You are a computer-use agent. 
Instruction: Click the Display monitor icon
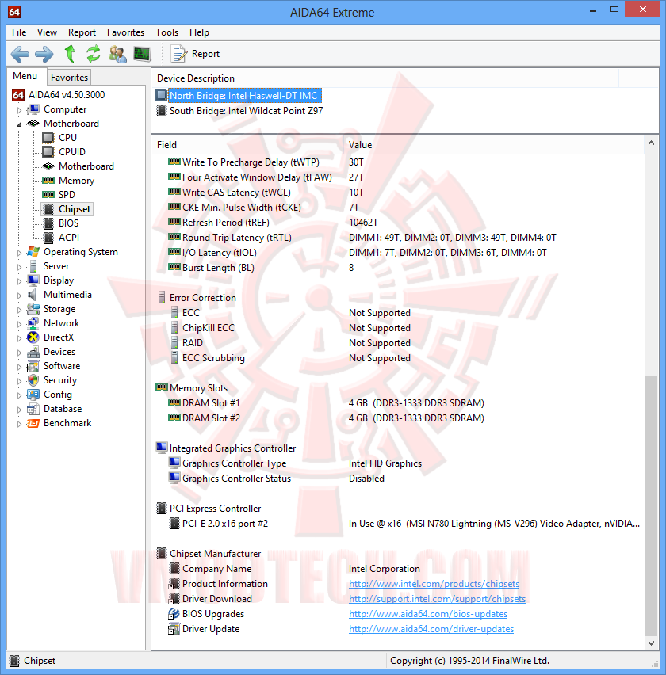(x=33, y=280)
